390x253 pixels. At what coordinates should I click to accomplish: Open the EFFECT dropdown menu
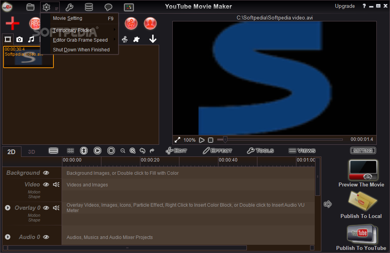click(x=217, y=151)
